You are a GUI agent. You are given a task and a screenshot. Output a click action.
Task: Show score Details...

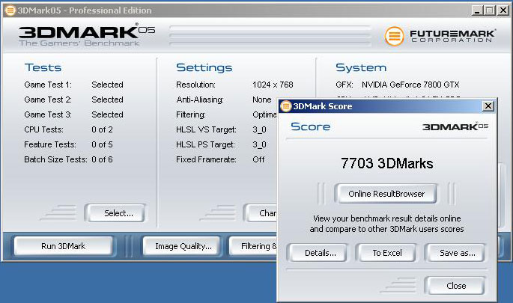click(x=317, y=253)
